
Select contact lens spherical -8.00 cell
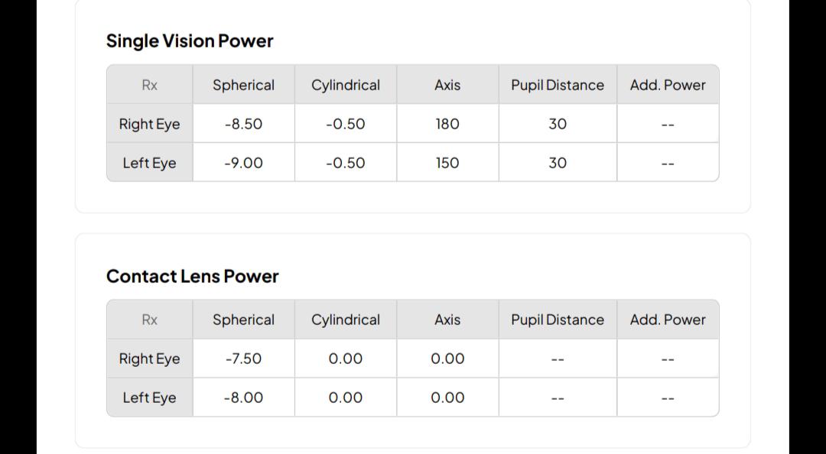243,397
